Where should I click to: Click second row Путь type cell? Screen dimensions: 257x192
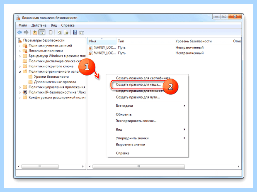coord(121,53)
